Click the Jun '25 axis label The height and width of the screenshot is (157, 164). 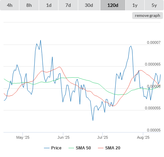pyautogui.click(x=63, y=137)
